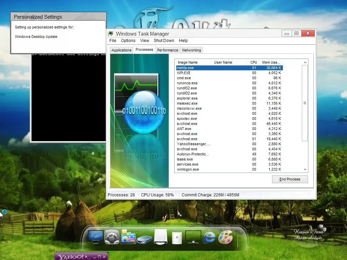Select svchost.exe using 46,440 K
Screen dimensions: 347x260
229,124
